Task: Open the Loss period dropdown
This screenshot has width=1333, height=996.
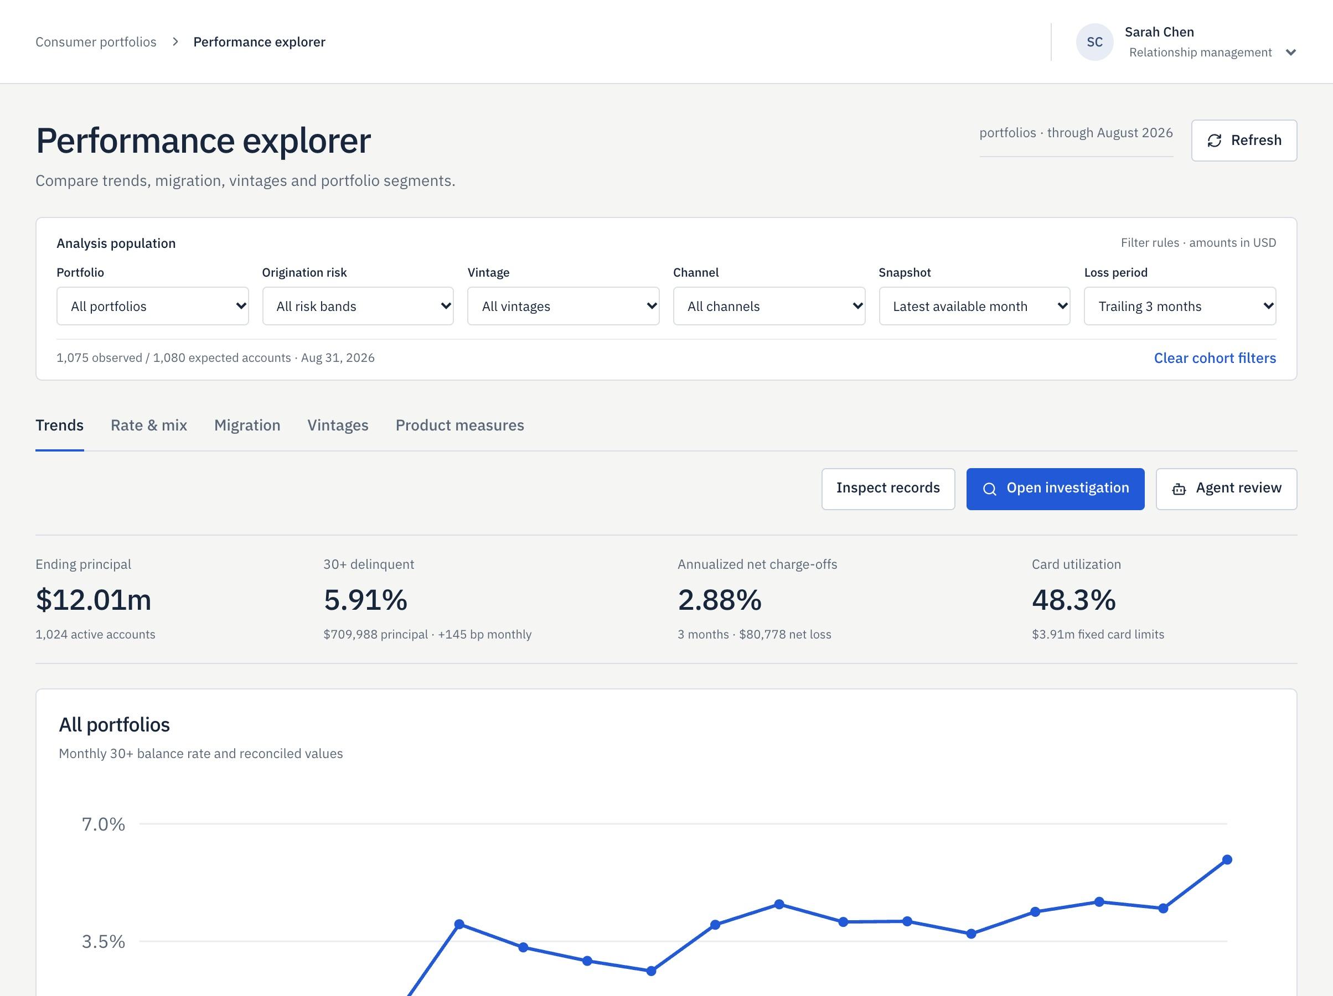Action: click(1180, 306)
